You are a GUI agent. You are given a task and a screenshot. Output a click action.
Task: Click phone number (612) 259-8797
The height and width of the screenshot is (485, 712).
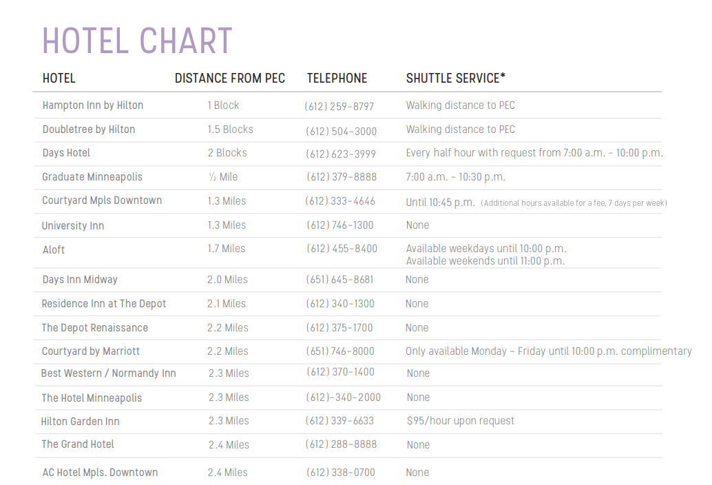(x=339, y=107)
